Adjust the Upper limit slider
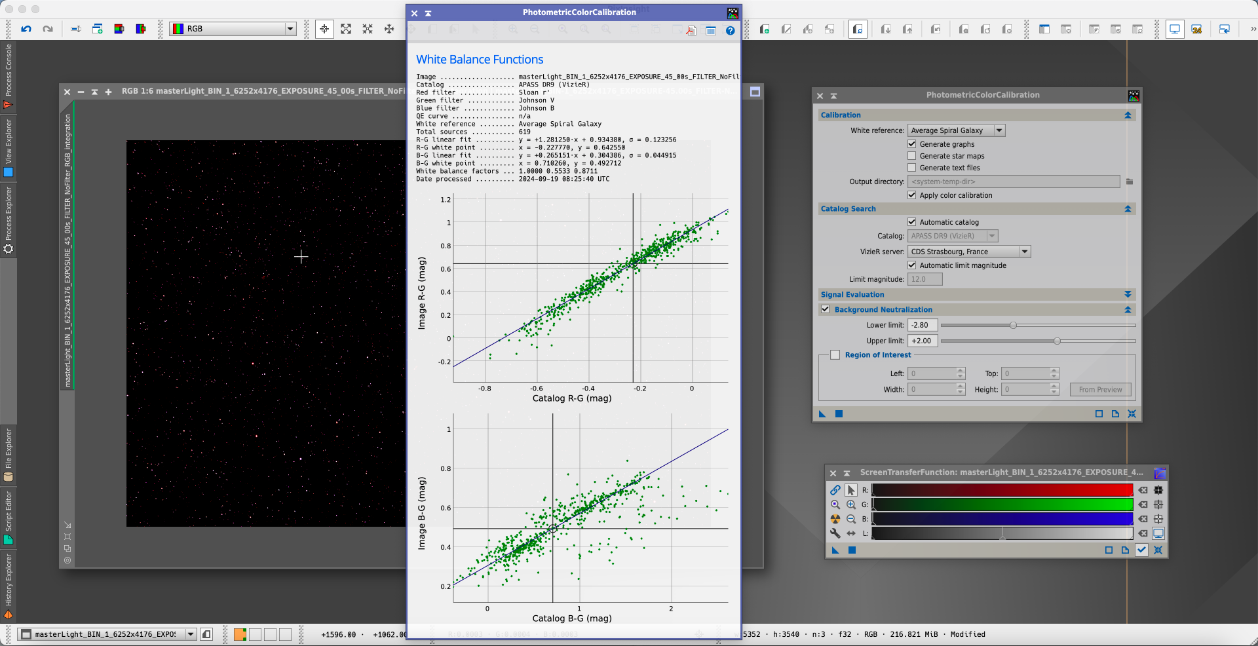Viewport: 1258px width, 646px height. coord(1038,341)
